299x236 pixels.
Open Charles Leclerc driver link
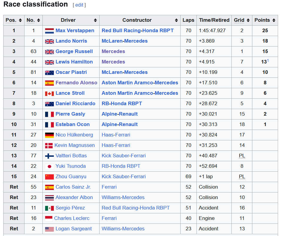pyautogui.click(x=72, y=218)
